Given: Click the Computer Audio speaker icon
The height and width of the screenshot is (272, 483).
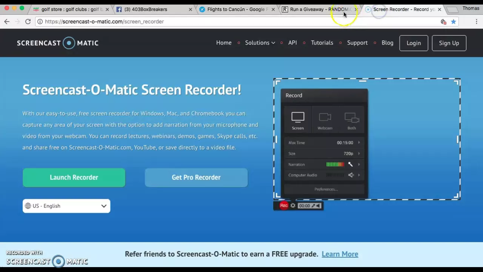Looking at the screenshot, I should coord(351,175).
